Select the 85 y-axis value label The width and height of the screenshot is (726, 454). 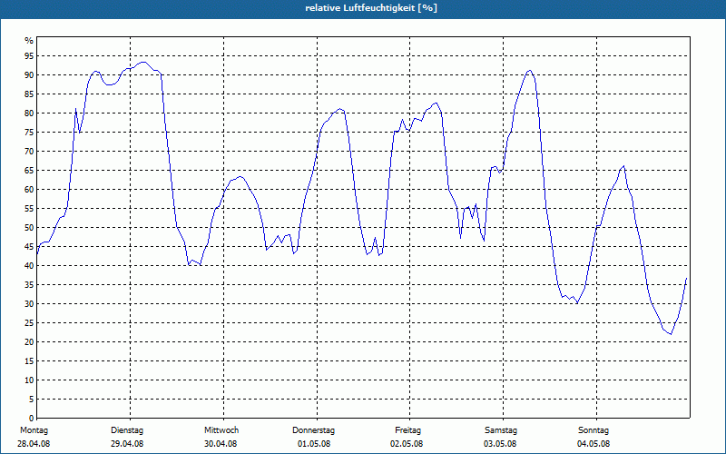coord(29,94)
